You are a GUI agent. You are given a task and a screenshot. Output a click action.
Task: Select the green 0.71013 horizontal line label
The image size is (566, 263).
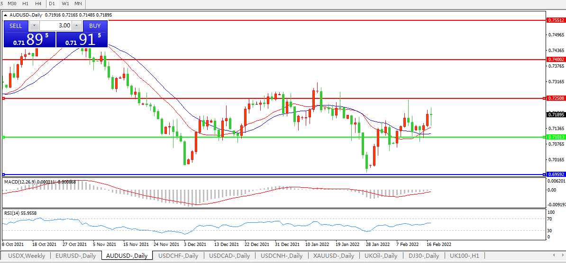pyautogui.click(x=556, y=137)
